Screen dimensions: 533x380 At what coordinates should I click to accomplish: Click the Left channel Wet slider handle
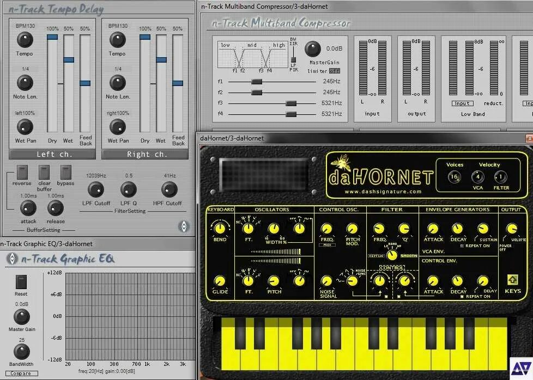69,60
